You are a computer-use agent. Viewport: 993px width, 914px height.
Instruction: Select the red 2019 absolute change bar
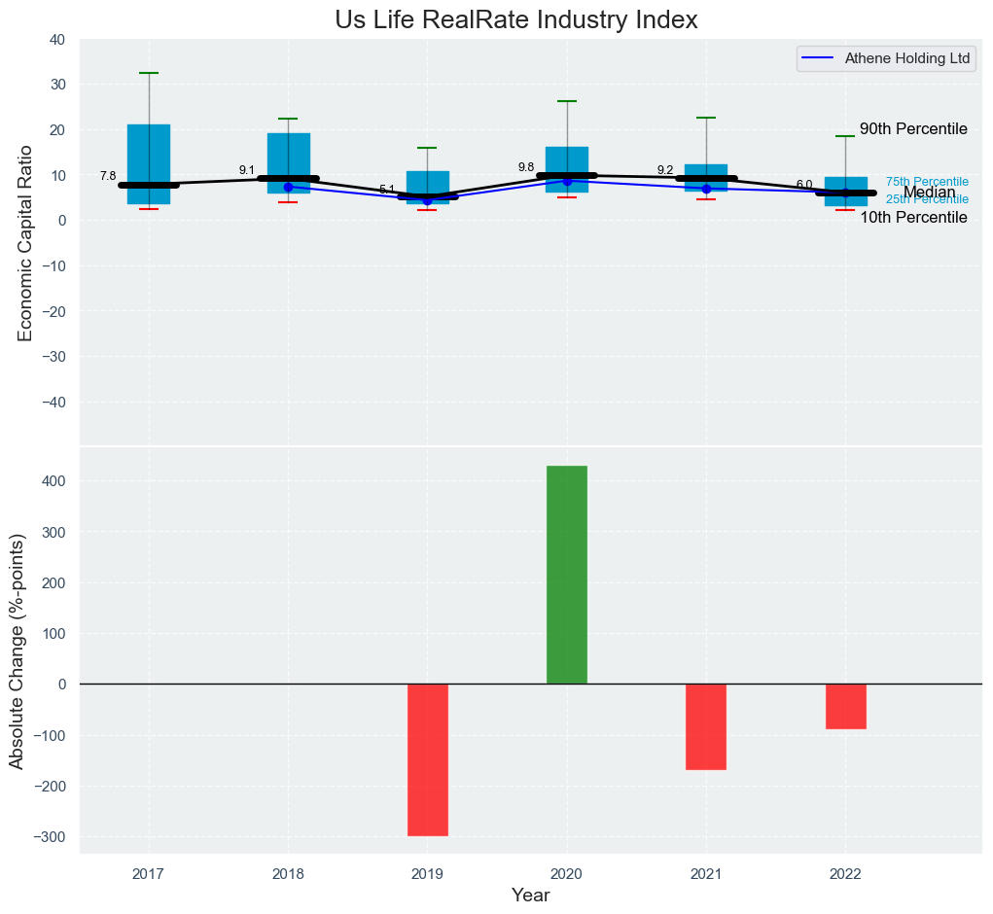tap(427, 759)
